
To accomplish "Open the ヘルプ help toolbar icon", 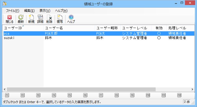I will point(71,19).
